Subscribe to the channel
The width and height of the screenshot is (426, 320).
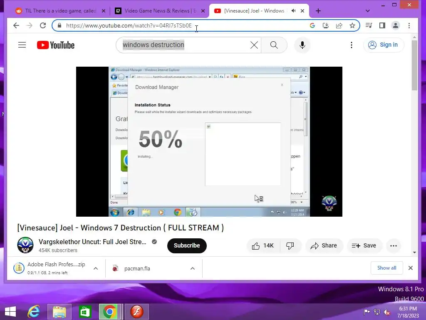coord(187,246)
